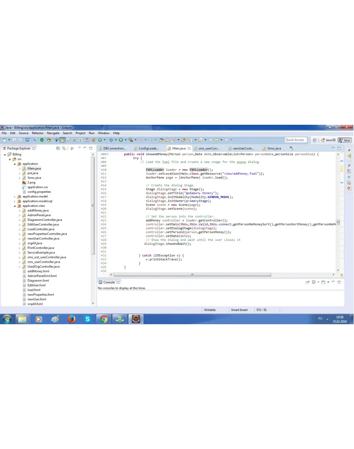The height and width of the screenshot is (449, 354).
Task: Collapse the application.view package
Action: pos(15,206)
